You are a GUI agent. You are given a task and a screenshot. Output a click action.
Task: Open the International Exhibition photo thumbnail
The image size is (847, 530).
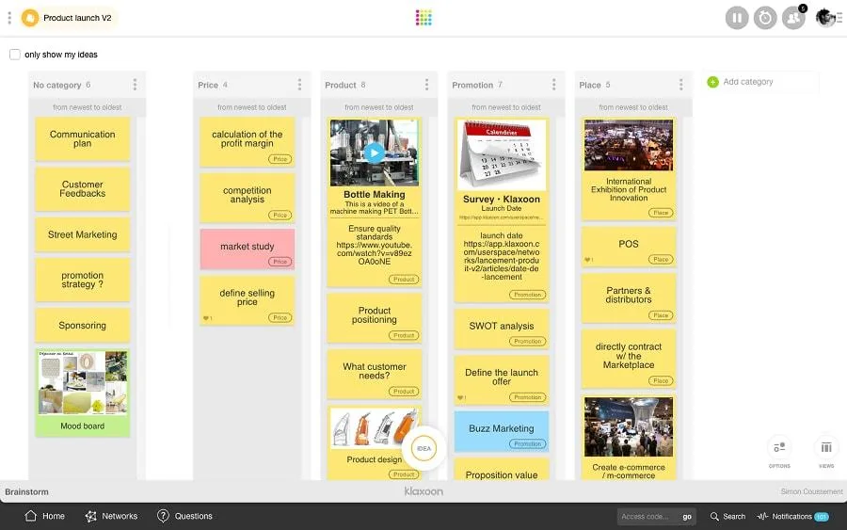tap(629, 145)
